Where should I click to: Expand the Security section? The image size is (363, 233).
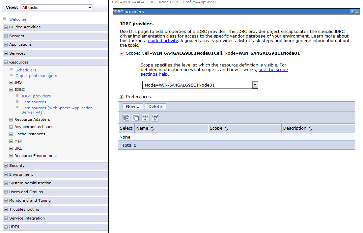[x=6, y=166]
